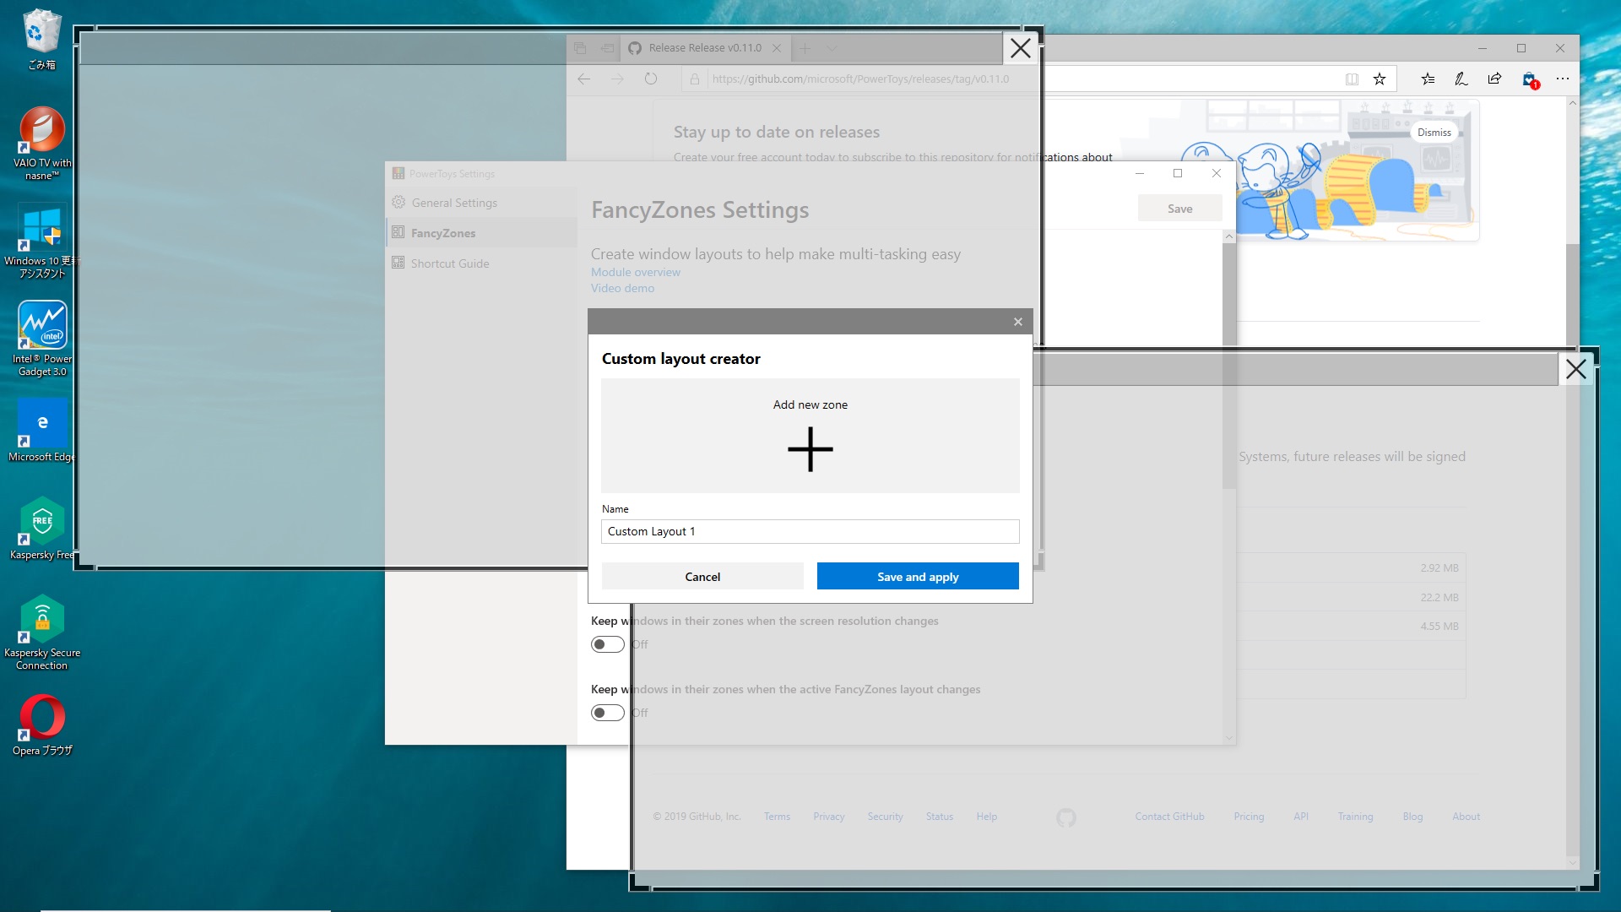Select Intel Power Gadget 3.0 desktop icon
The height and width of the screenshot is (912, 1621).
tap(41, 339)
